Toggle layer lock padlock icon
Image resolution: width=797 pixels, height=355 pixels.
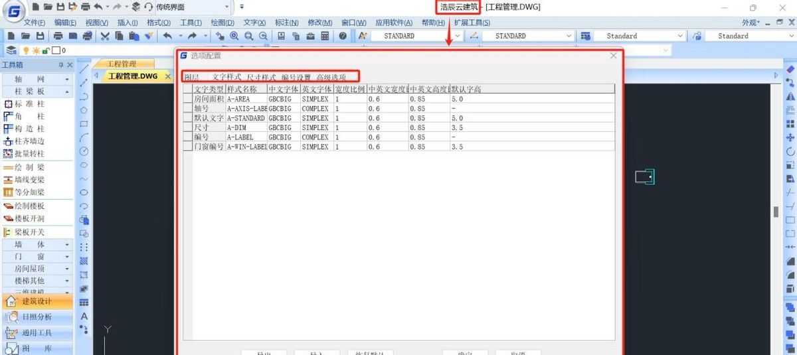pos(45,50)
